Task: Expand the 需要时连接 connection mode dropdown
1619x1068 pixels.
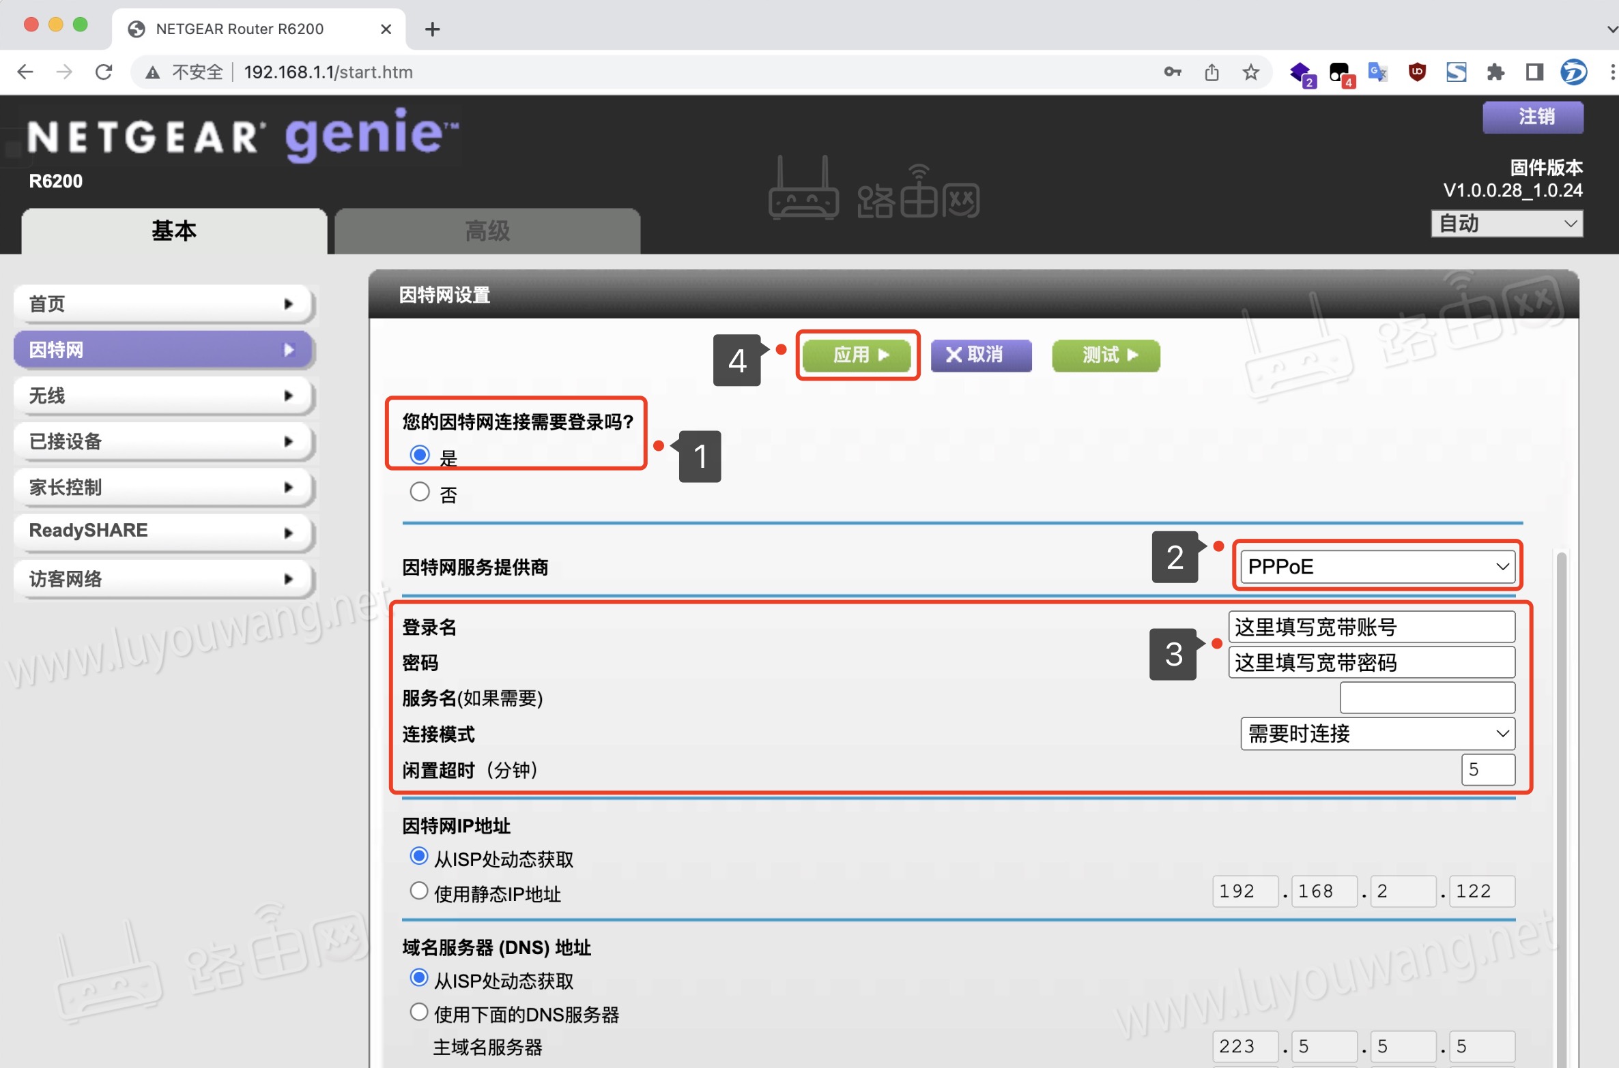Action: click(x=1377, y=733)
